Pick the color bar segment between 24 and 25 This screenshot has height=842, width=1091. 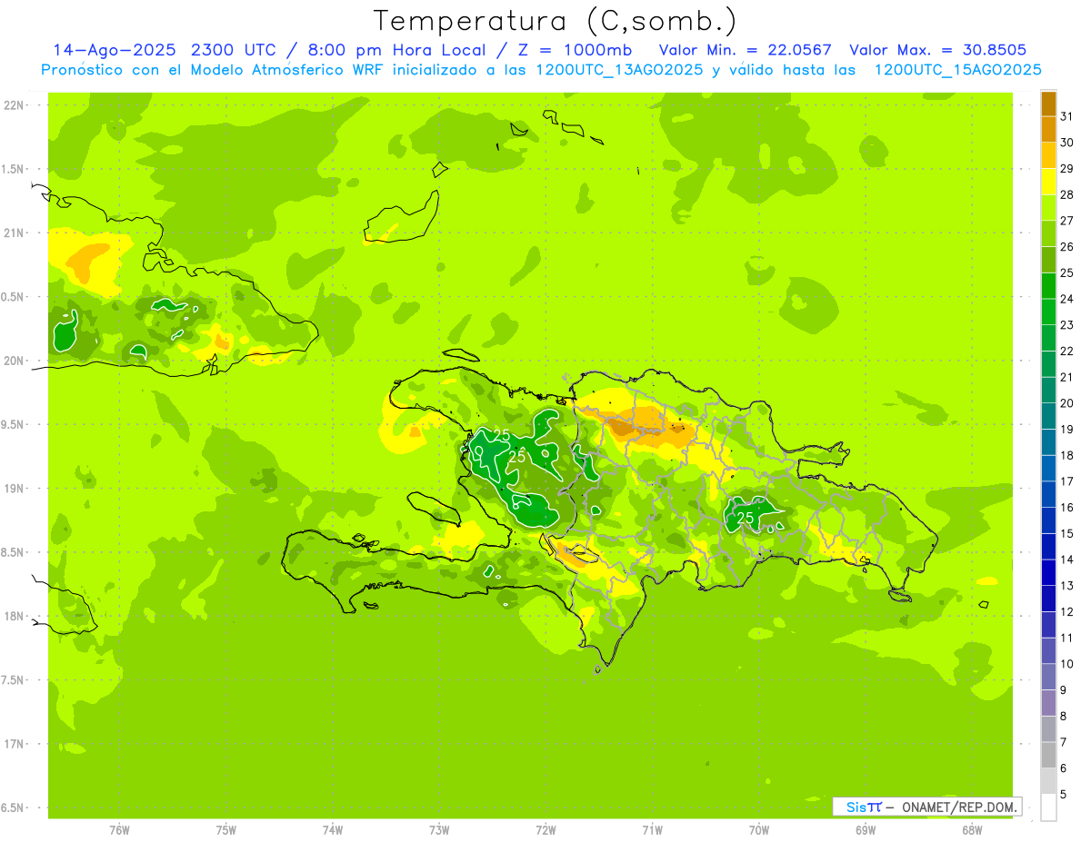1048,286
